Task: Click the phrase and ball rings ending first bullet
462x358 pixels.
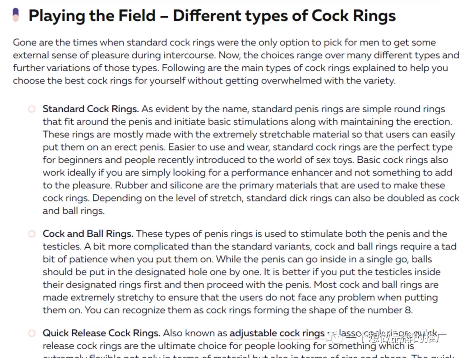Action: 74,211
